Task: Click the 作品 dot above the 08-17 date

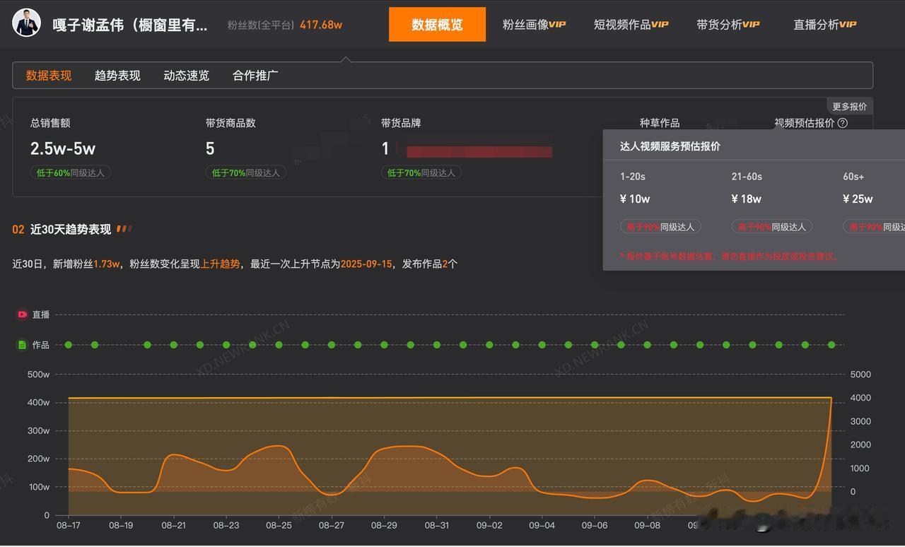Action: (69, 345)
